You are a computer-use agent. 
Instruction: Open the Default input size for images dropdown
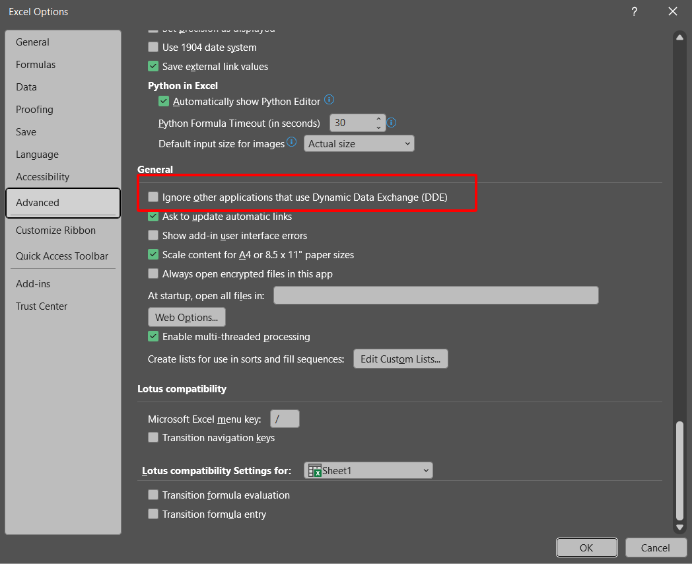(359, 143)
